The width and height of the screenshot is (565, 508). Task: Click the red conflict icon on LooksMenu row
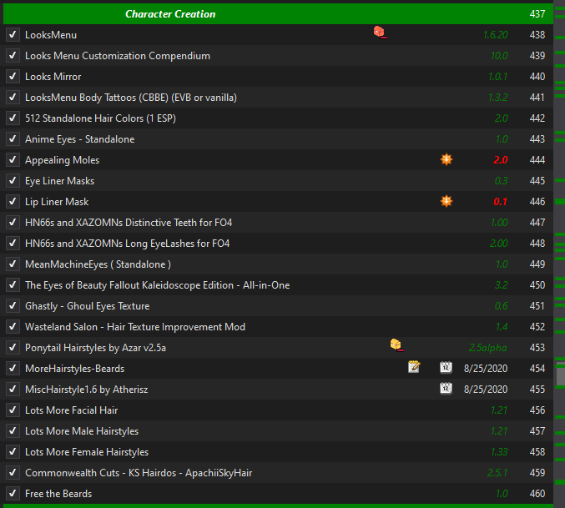pos(381,33)
